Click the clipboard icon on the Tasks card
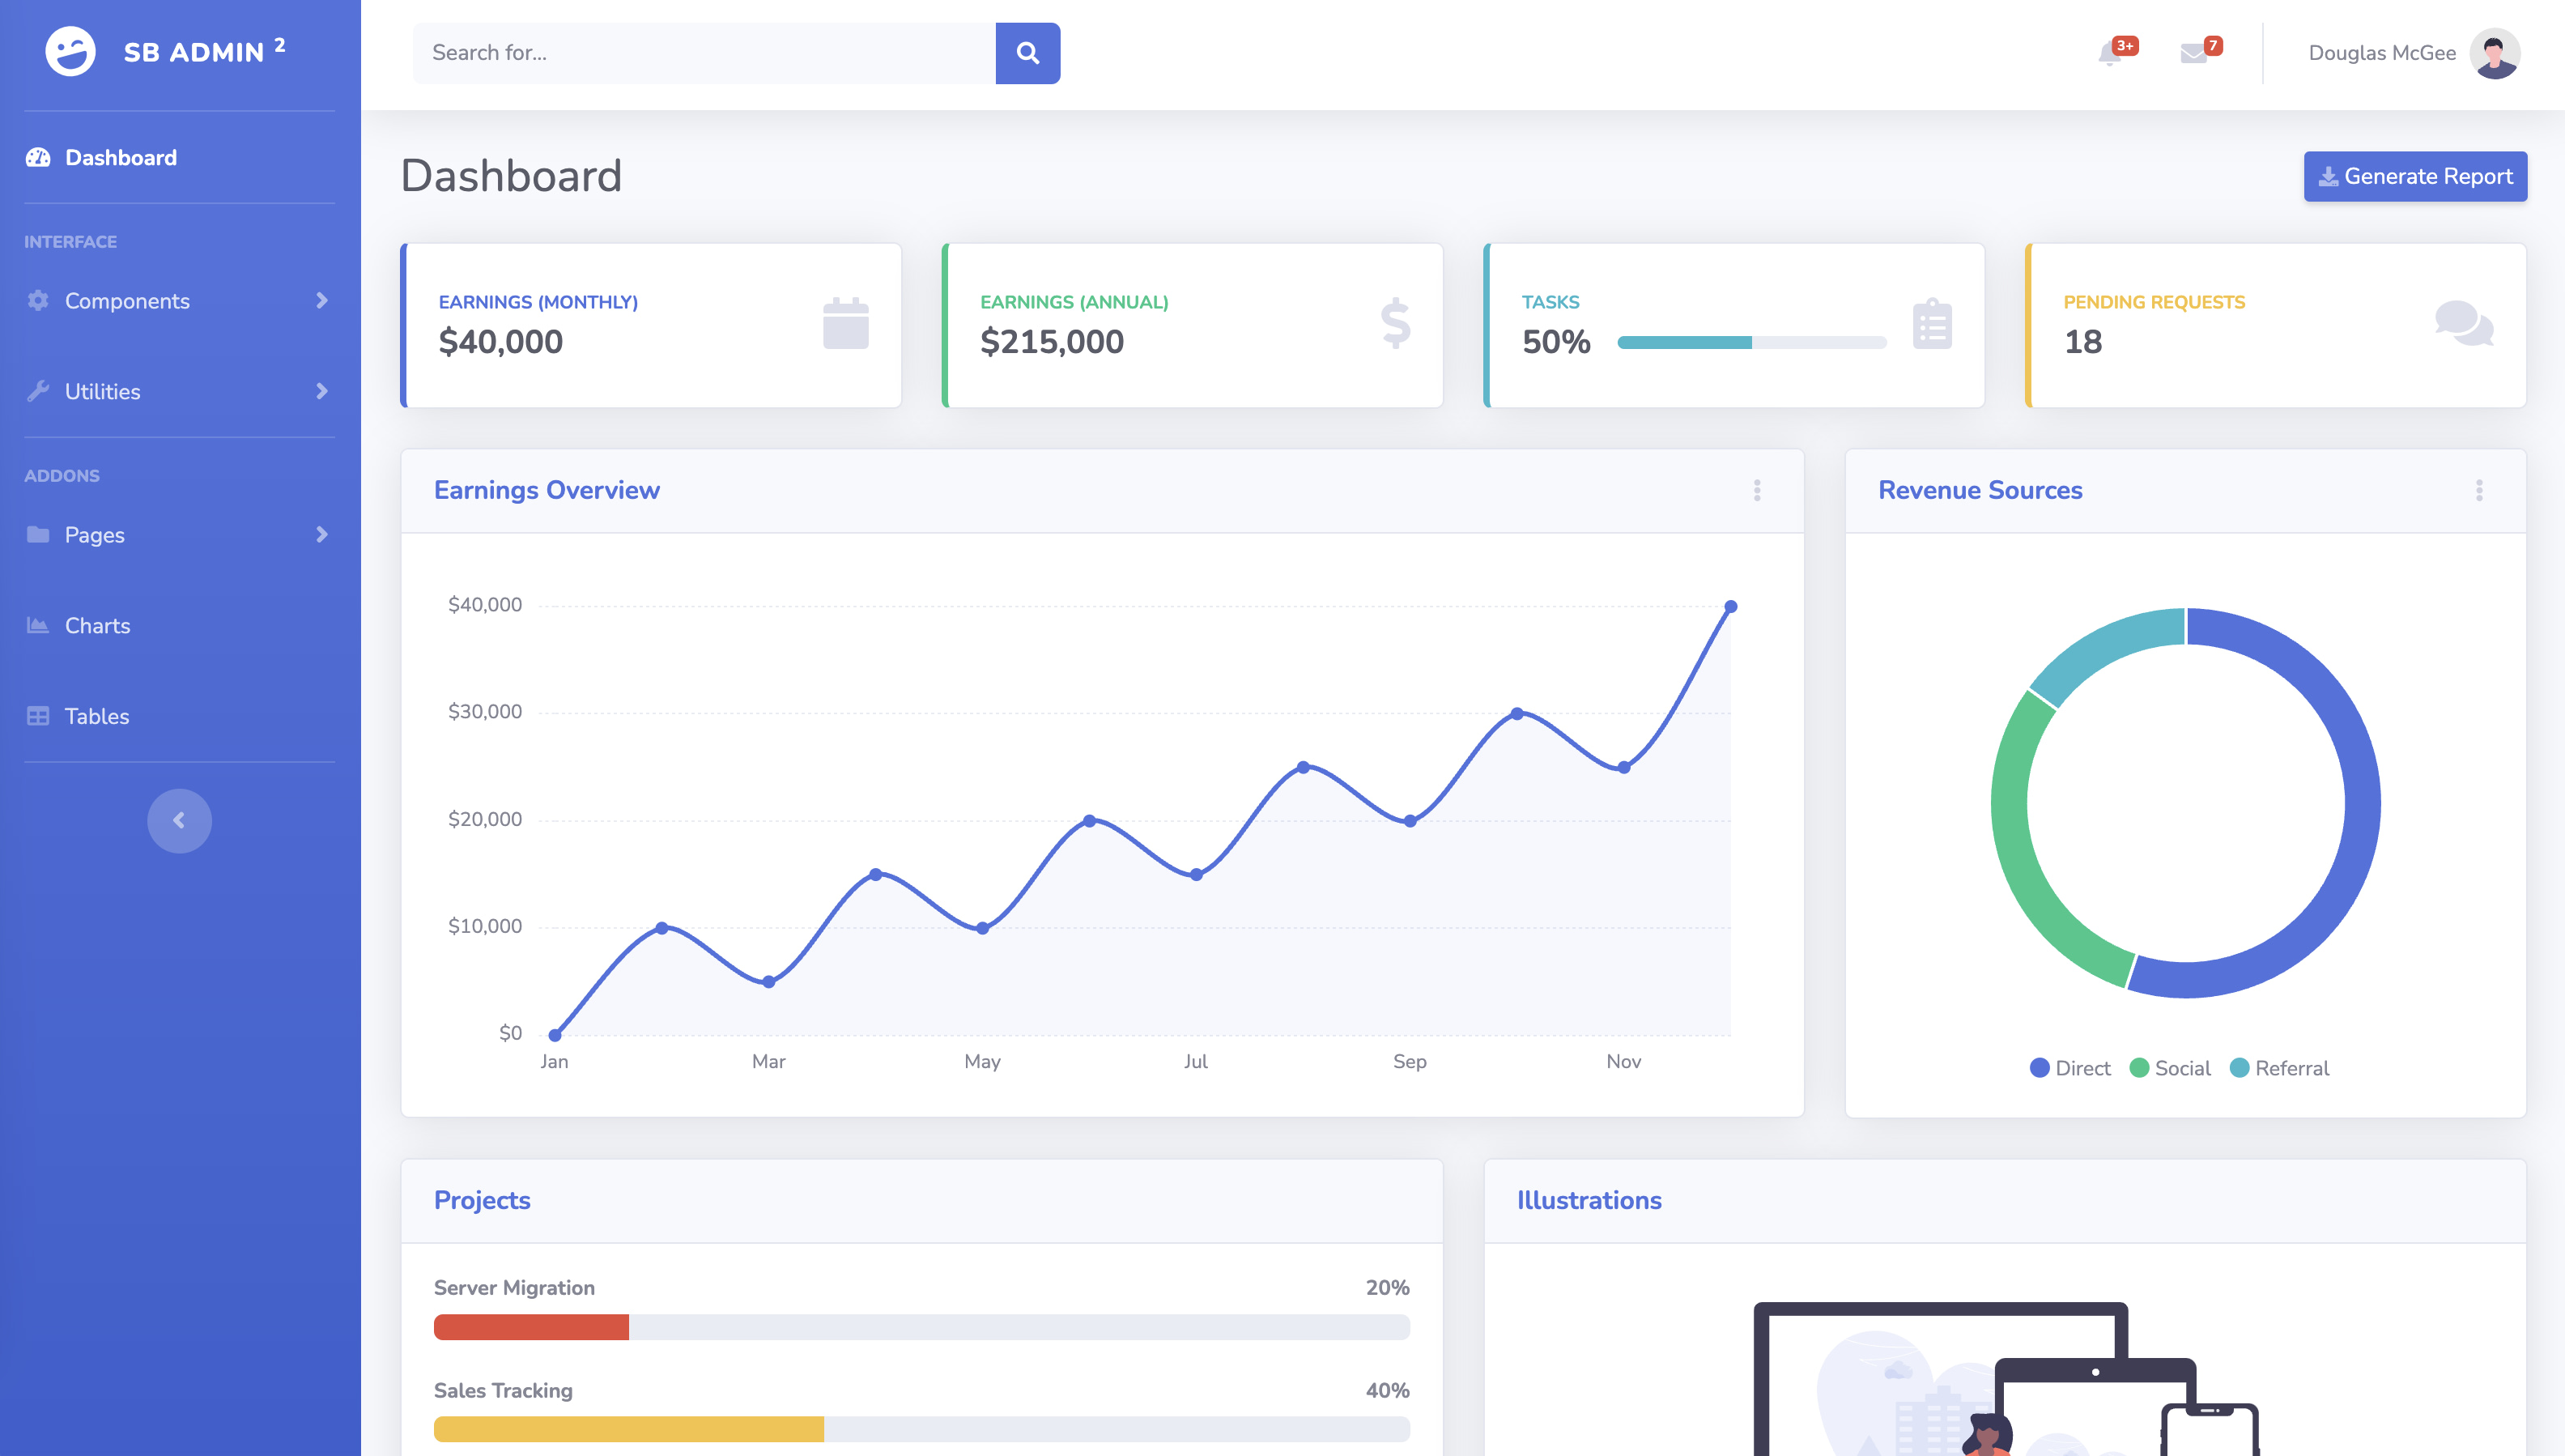The image size is (2565, 1456). point(1929,321)
